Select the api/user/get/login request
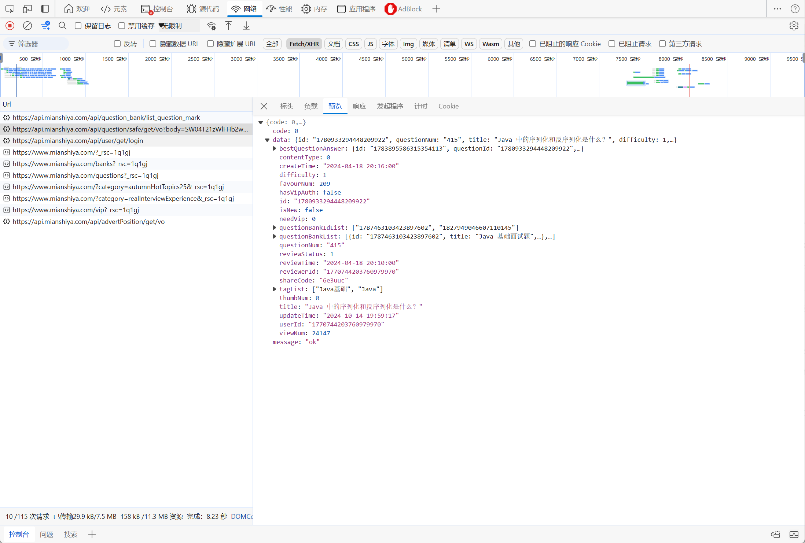The width and height of the screenshot is (805, 543). coord(78,141)
